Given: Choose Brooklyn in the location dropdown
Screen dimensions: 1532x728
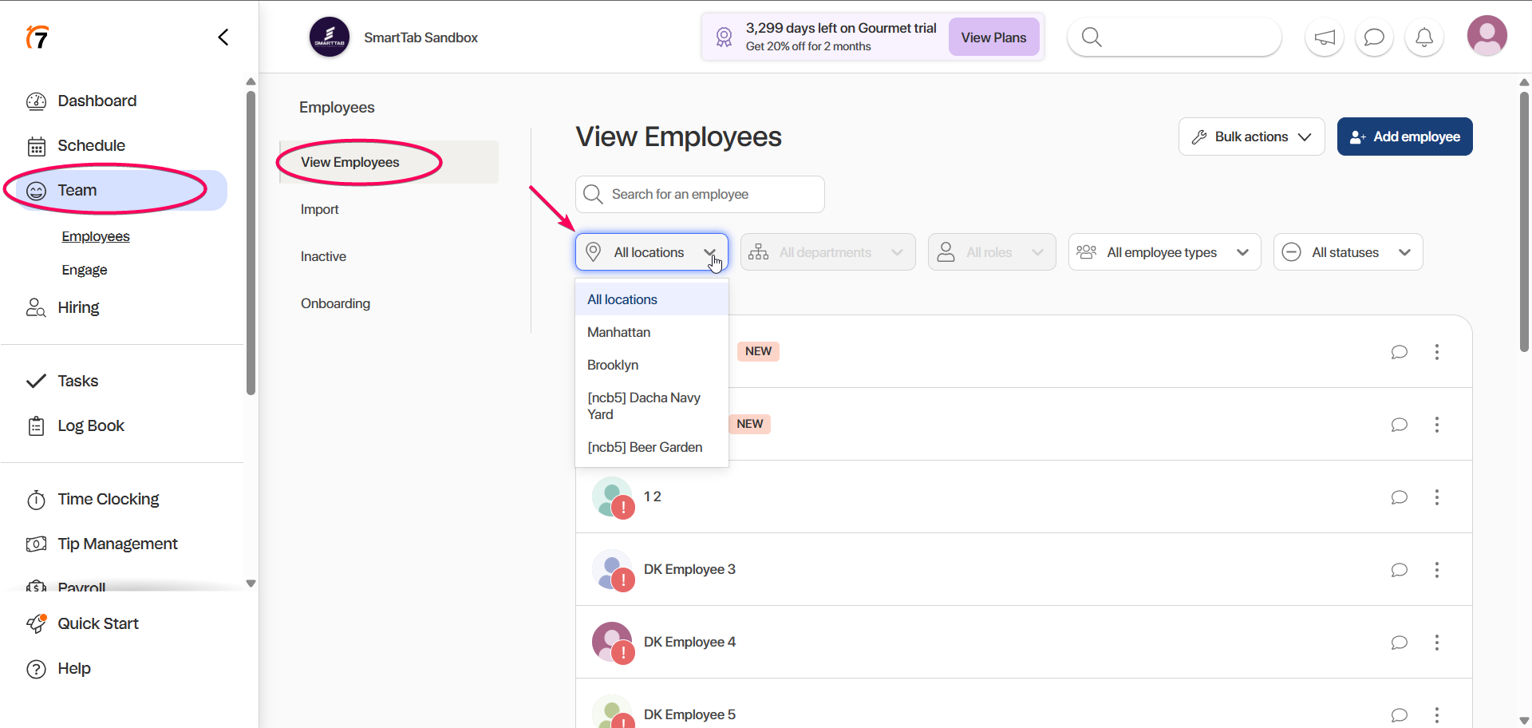Looking at the screenshot, I should (613, 365).
